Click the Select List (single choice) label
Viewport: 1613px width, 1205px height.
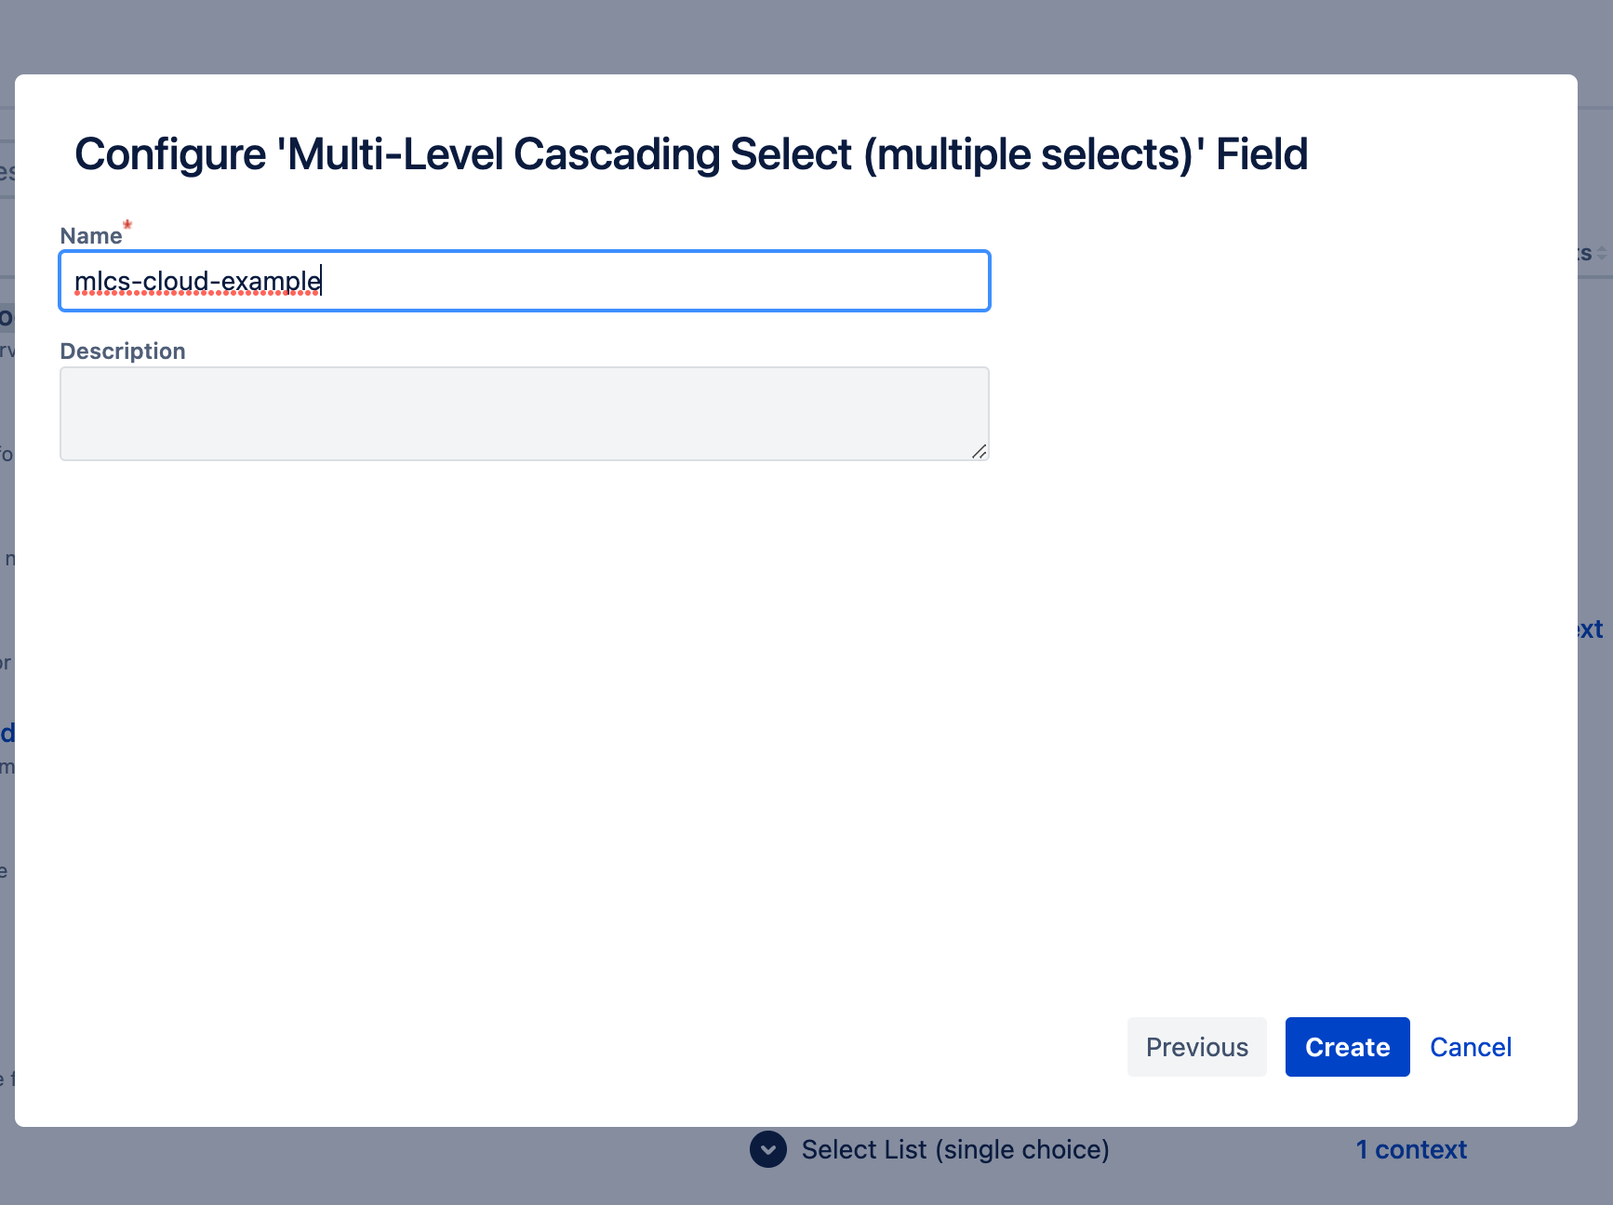coord(955,1150)
